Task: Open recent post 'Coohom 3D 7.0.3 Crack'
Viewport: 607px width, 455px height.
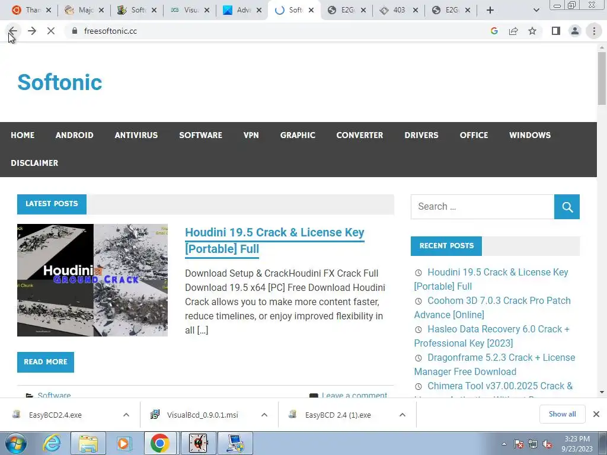Action: point(493,307)
